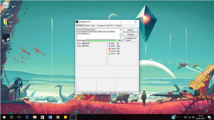Open the Windows Start menu
The image size is (214, 120).
[4, 117]
